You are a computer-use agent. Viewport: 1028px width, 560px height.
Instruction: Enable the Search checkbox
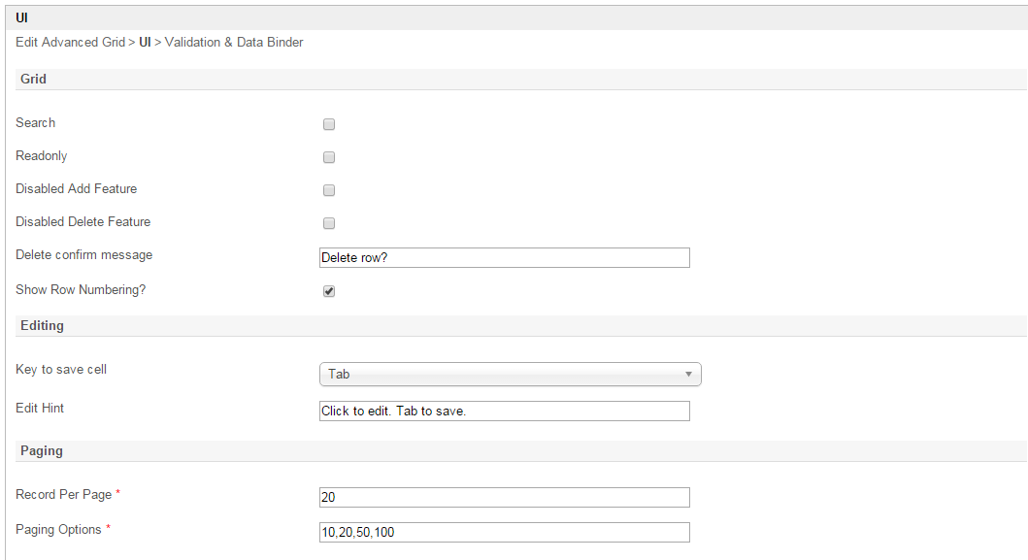coord(329,124)
